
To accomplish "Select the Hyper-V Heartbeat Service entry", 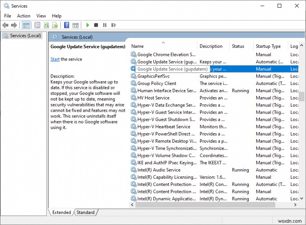I will tap(165, 127).
